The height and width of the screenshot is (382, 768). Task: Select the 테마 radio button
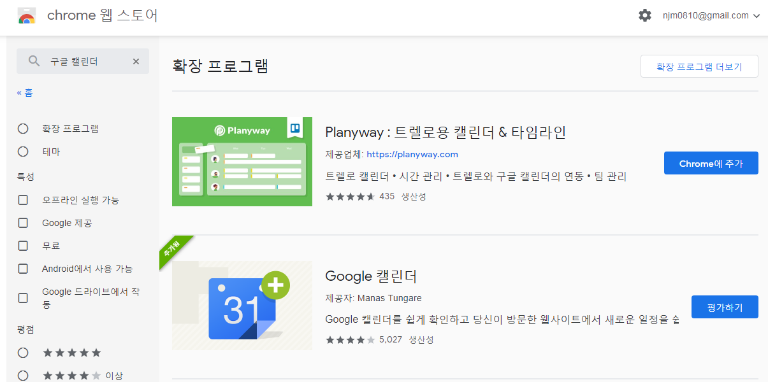coord(24,152)
